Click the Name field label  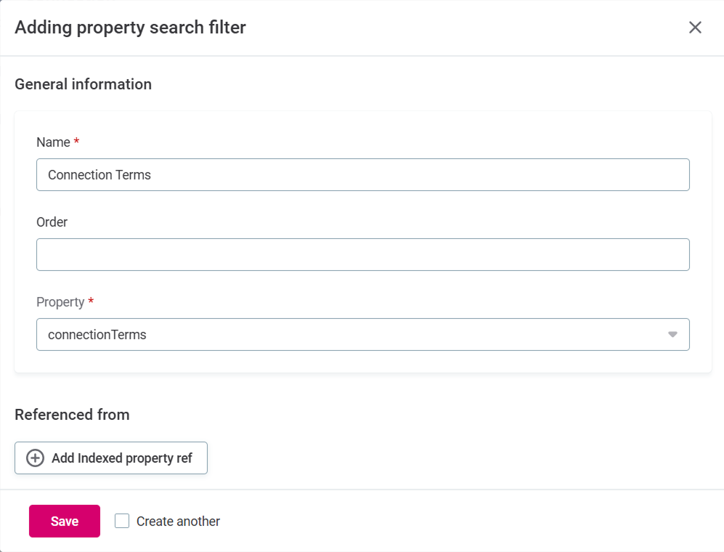coord(53,142)
